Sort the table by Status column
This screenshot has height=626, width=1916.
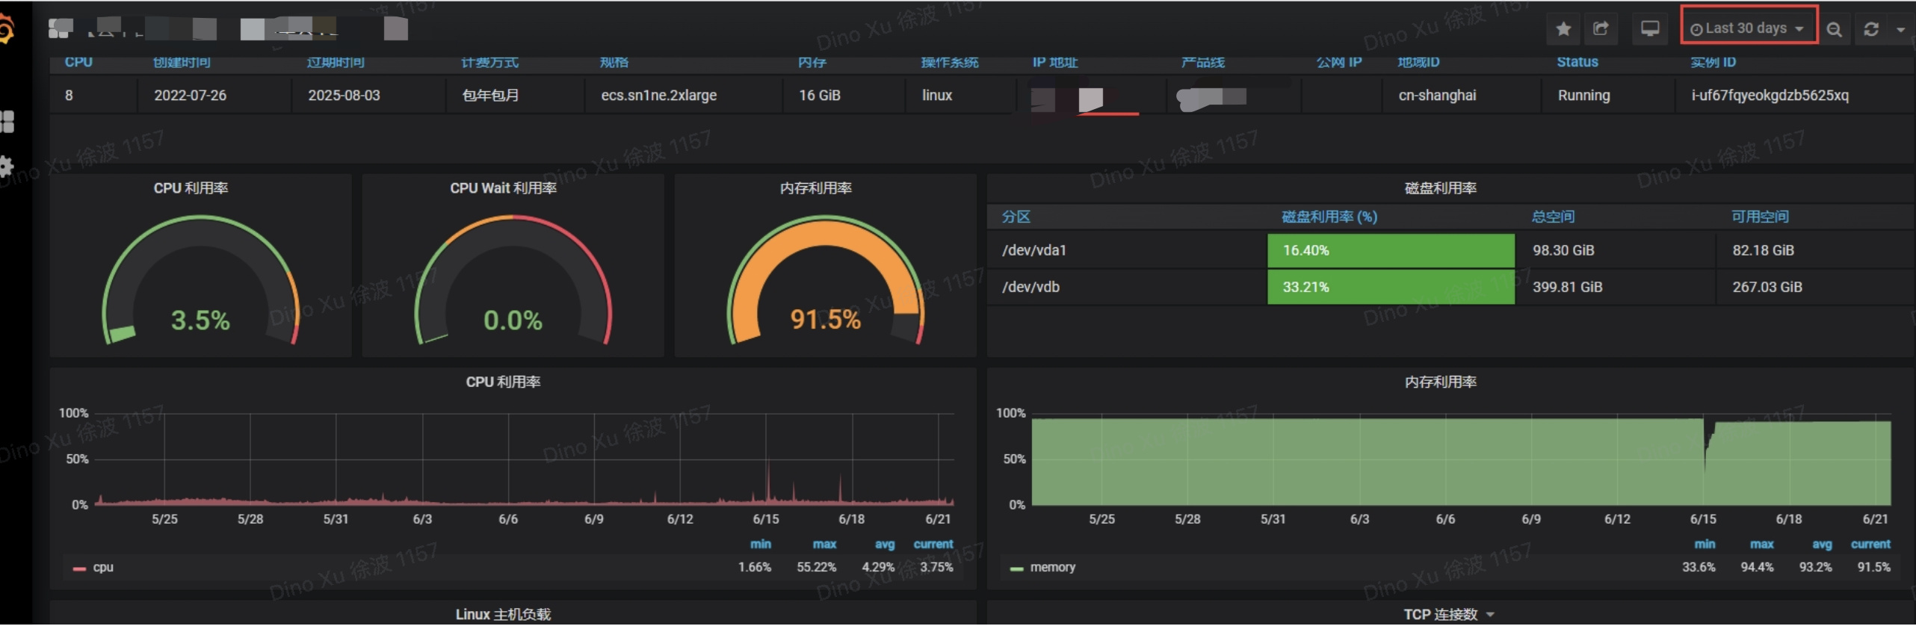1577,62
